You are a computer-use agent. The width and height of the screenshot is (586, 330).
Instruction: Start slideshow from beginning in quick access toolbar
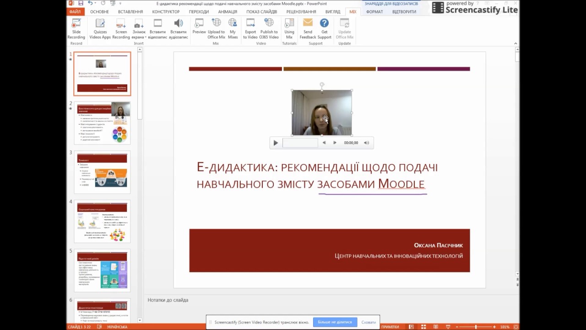[113, 3]
